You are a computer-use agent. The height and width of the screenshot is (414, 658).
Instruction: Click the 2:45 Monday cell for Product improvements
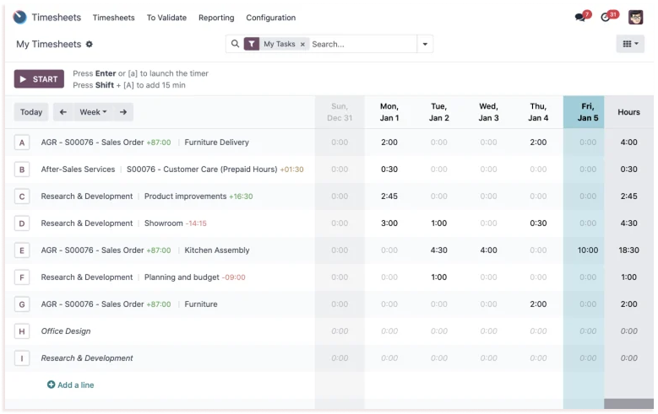pos(389,196)
